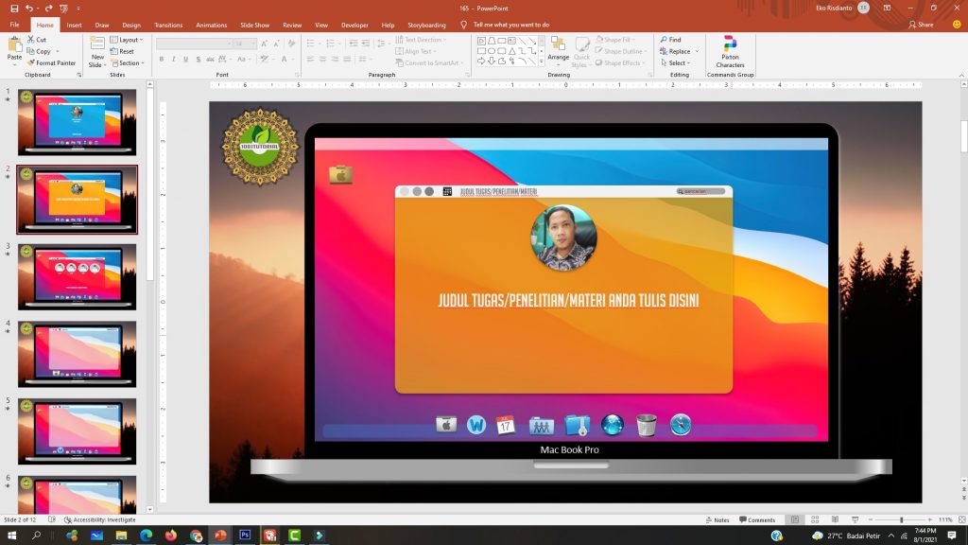This screenshot has width=968, height=545.
Task: Expand the Select dropdown
Action: 675,63
